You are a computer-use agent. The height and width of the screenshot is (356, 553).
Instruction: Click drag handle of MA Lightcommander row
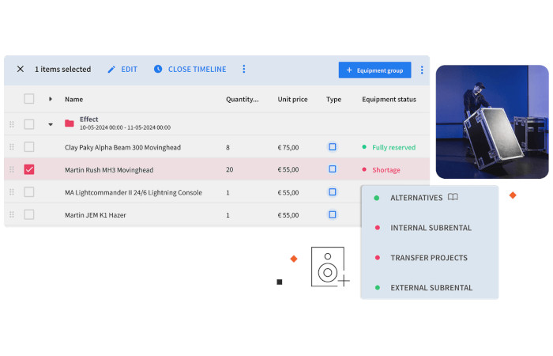[12, 192]
